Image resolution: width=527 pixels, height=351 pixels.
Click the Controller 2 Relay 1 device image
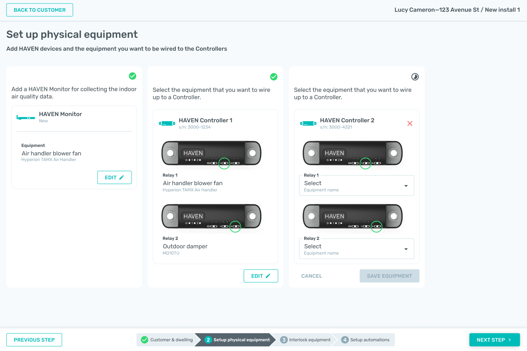353,153
